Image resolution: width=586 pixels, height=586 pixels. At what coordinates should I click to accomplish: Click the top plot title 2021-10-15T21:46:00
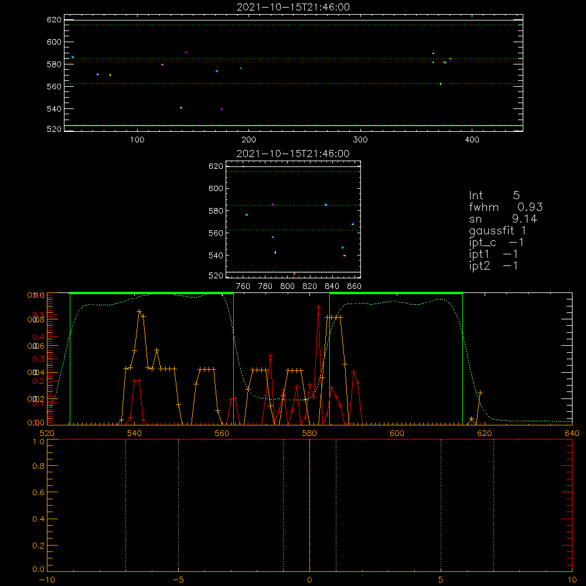click(294, 7)
